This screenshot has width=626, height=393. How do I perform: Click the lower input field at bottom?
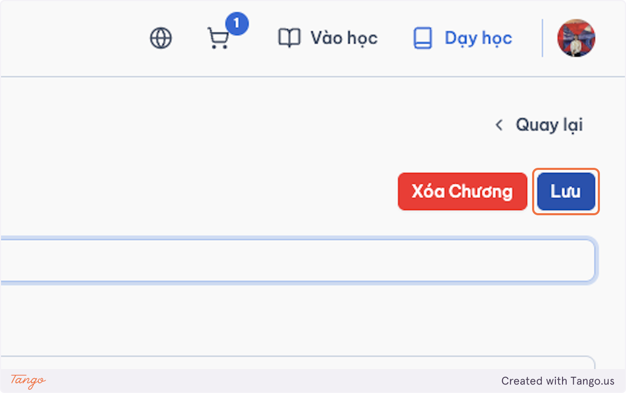[x=297, y=363]
